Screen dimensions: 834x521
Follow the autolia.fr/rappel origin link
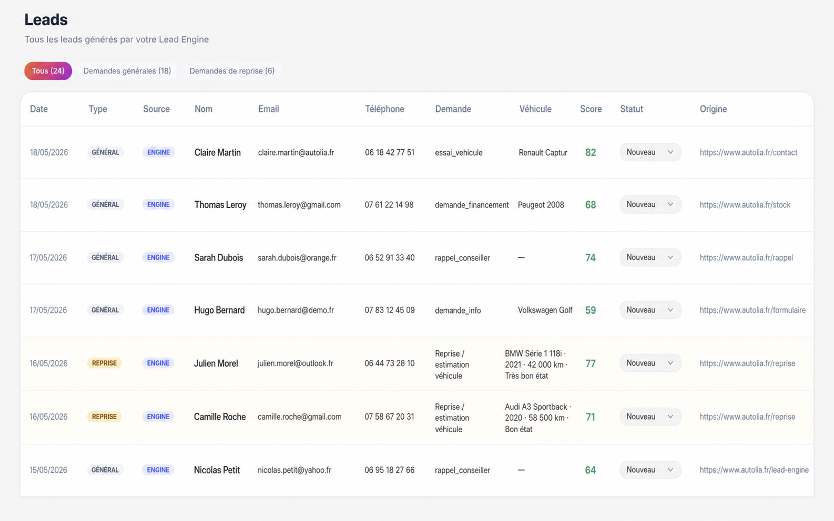[x=746, y=257]
